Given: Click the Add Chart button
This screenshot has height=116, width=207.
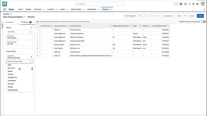Looking at the screenshot, I should click(x=154, y=16).
